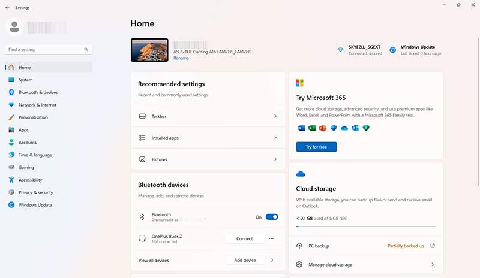
Task: Click the Taskbar row icon
Action: pos(142,116)
